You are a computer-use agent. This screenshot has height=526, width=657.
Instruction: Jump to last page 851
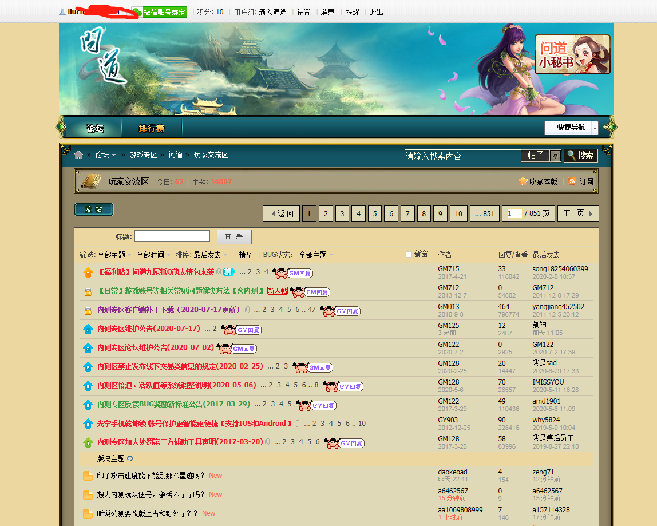coord(485,213)
